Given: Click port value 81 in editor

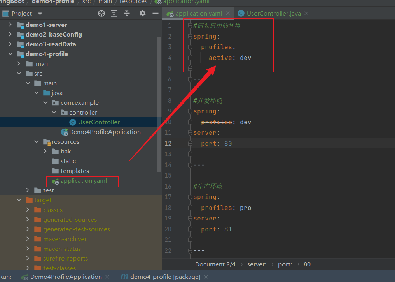Looking at the screenshot, I should pos(228,229).
